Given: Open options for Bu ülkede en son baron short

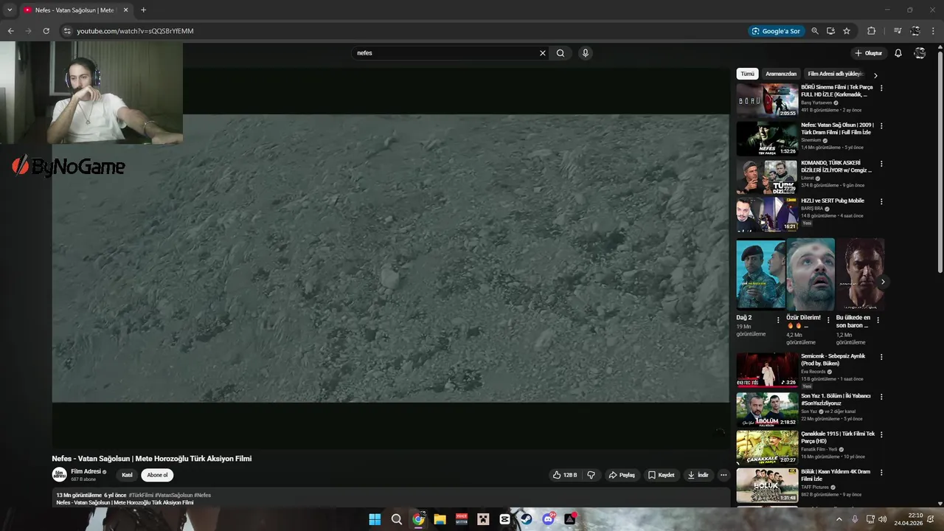Looking at the screenshot, I should [x=878, y=320].
